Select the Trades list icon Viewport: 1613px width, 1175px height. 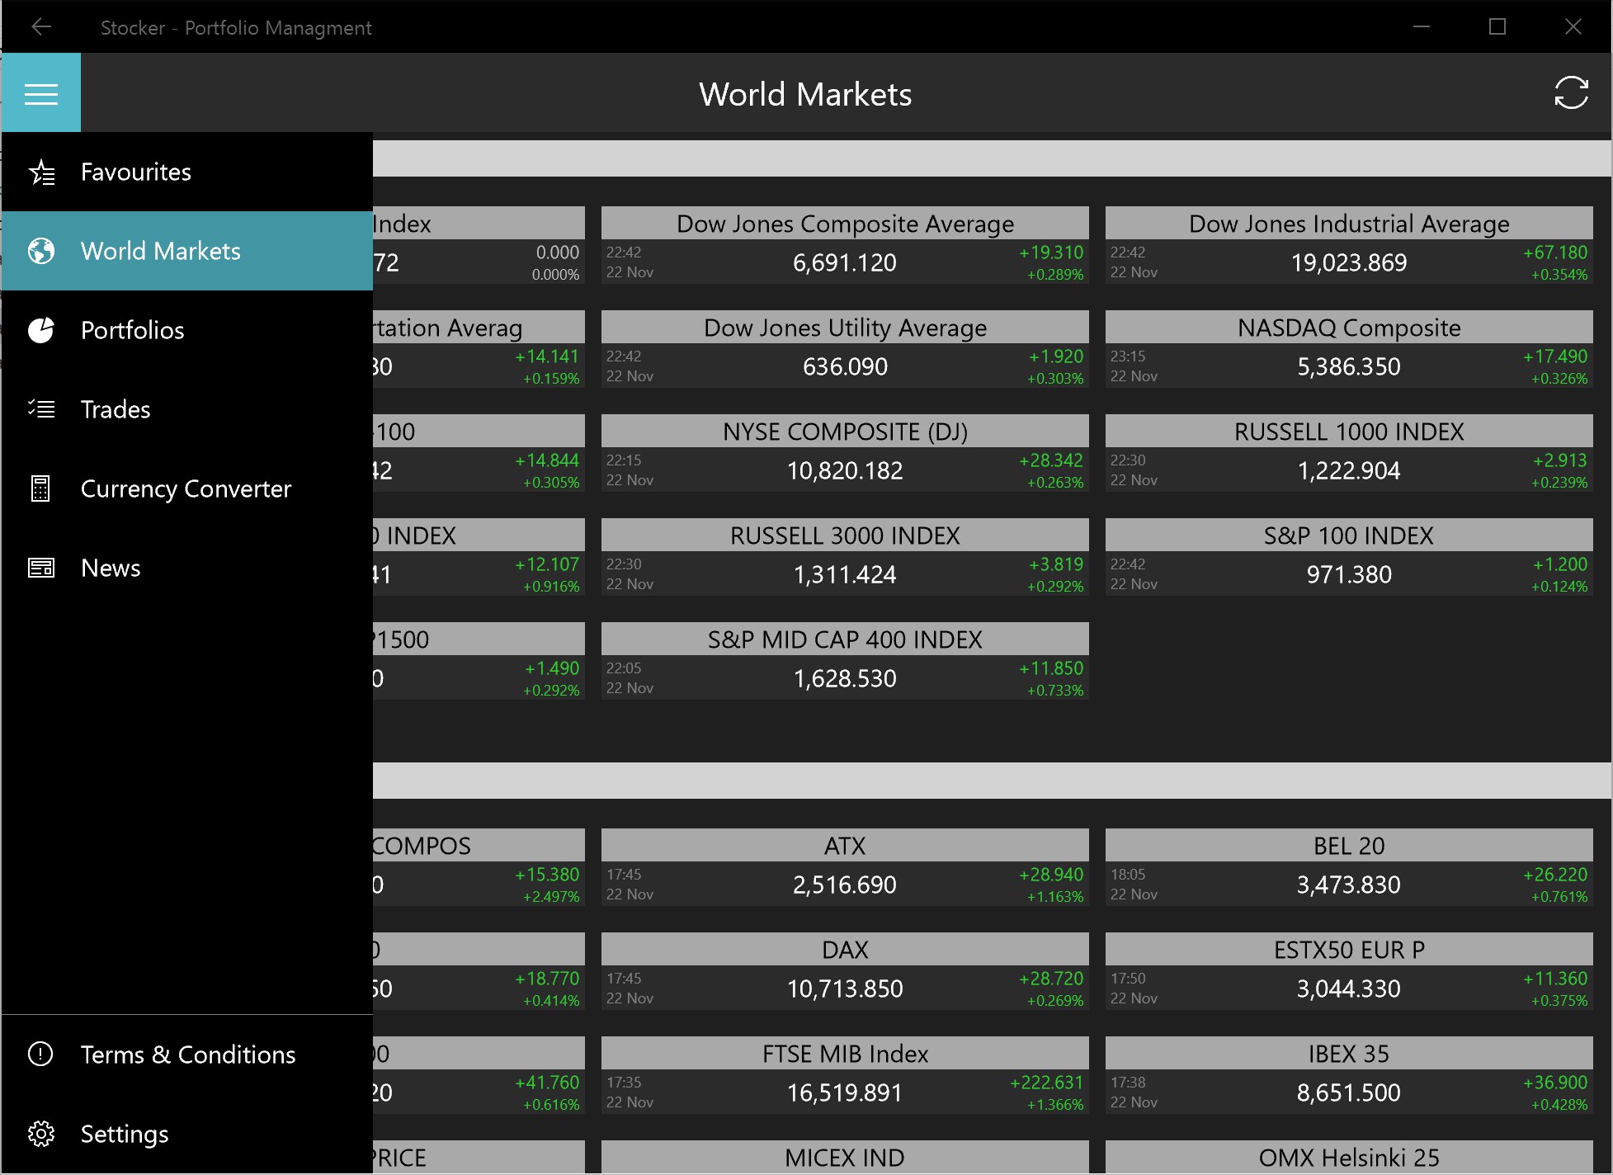(41, 409)
